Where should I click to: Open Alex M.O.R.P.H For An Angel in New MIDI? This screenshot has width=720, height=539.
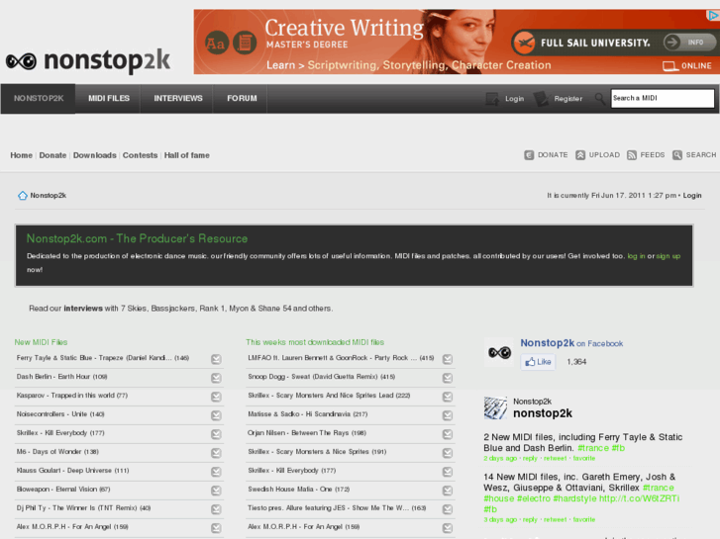(x=72, y=527)
